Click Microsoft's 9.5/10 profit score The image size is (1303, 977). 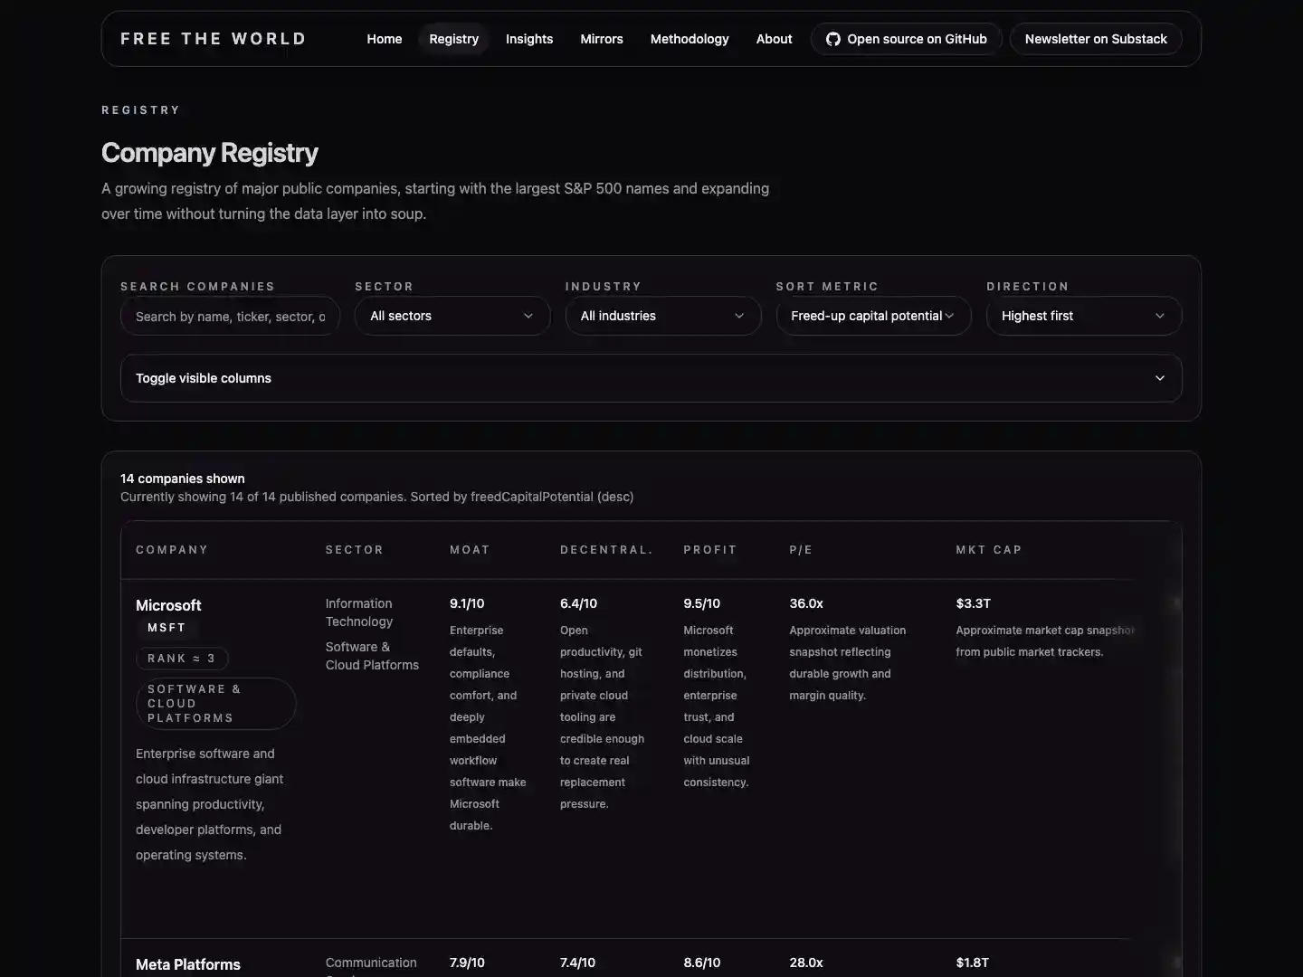coord(701,603)
